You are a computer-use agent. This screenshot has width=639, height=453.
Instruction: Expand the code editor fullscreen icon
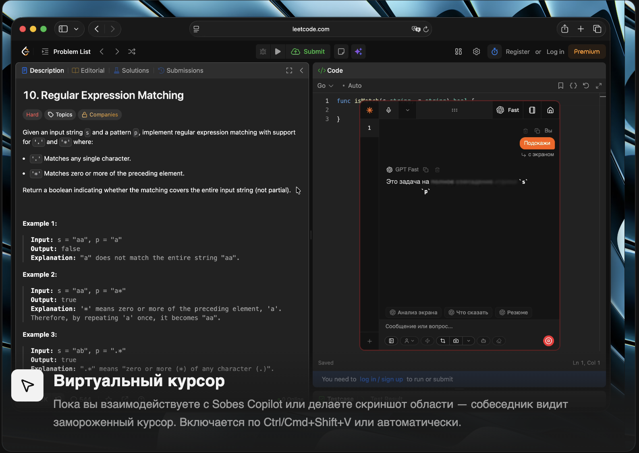[x=599, y=86]
